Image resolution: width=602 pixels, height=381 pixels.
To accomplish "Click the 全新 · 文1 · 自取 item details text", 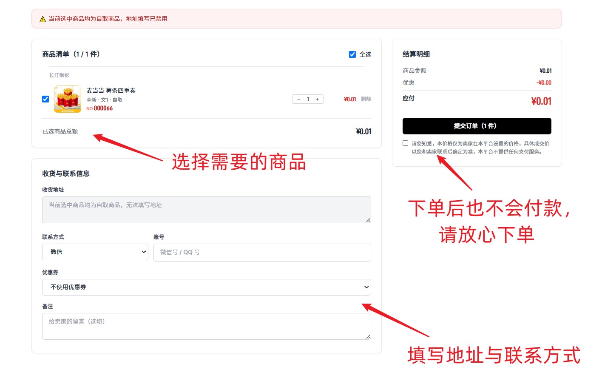I will click(105, 100).
